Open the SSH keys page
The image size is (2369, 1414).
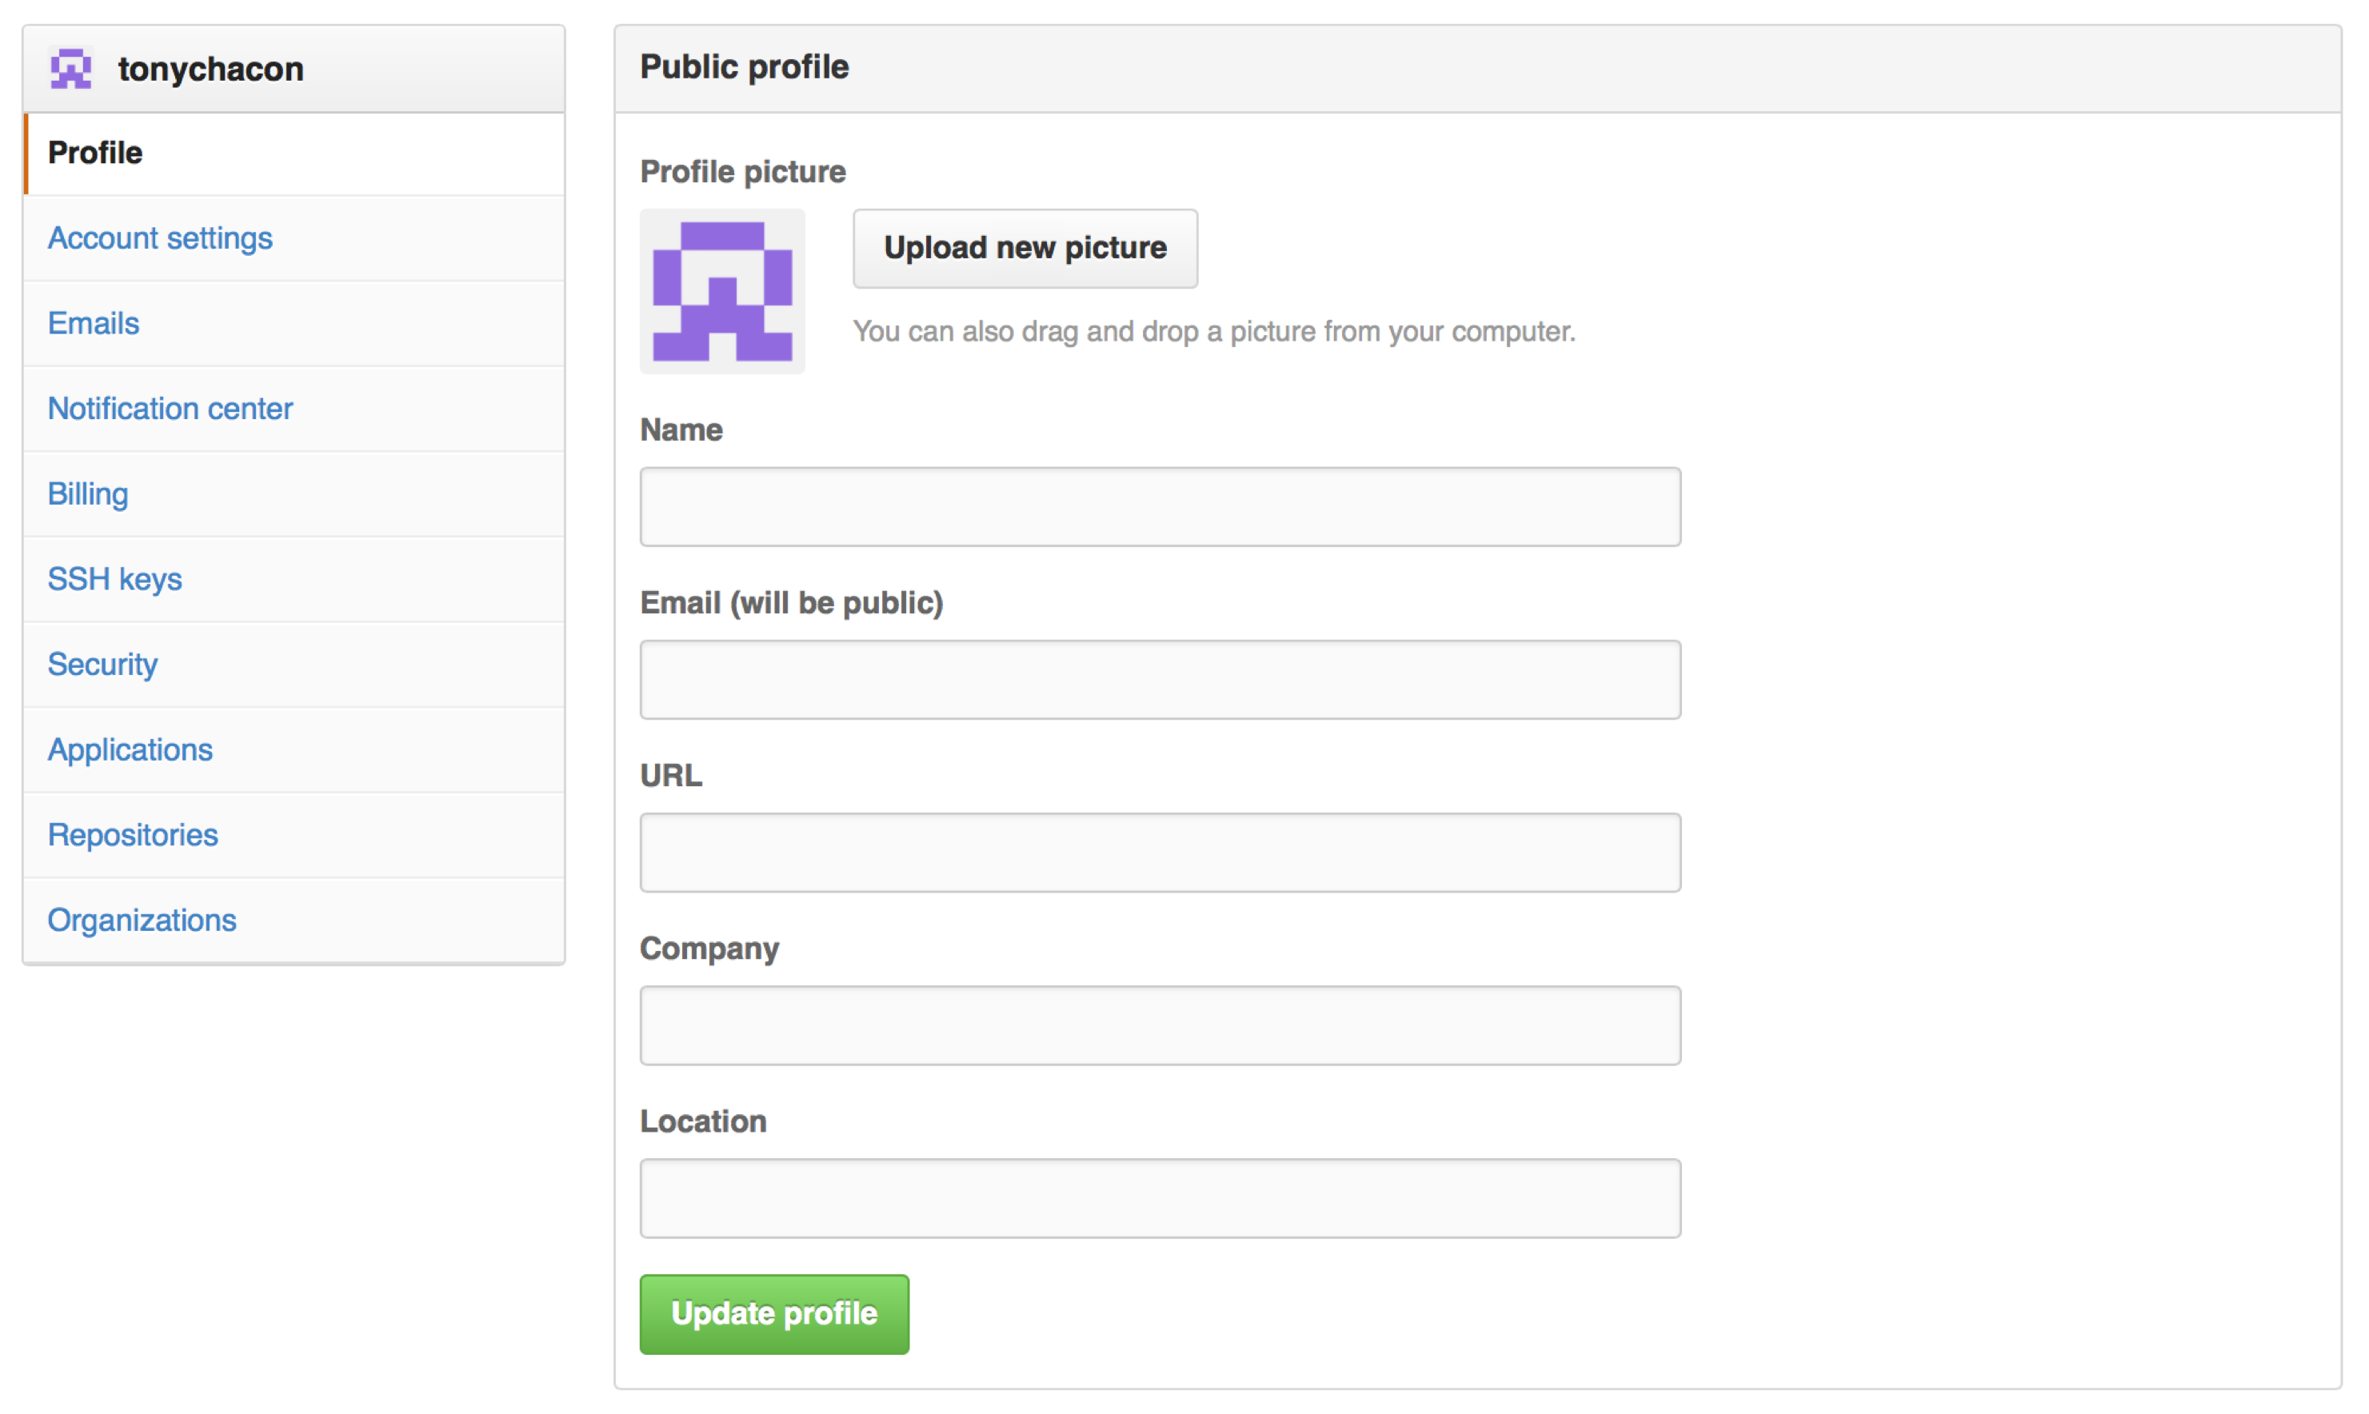tap(114, 579)
